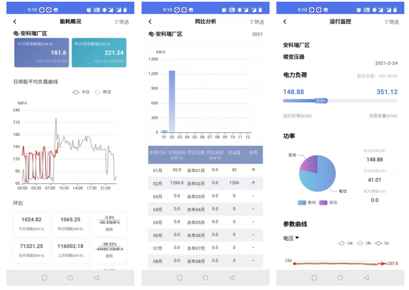The width and height of the screenshot is (409, 290).
Task: Click alarm icon in 能耗概况 status bar
Action: click(x=89, y=10)
